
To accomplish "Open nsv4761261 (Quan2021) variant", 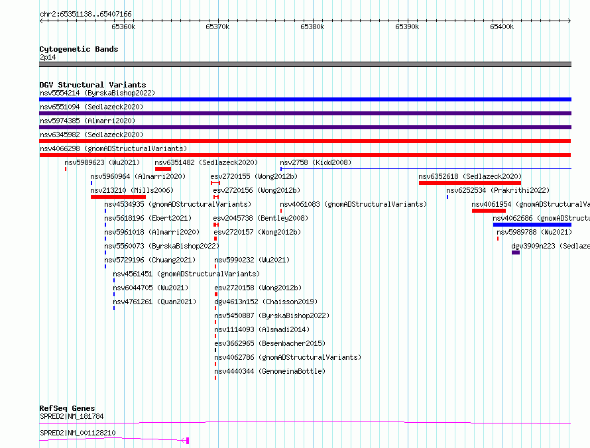I will coord(154,302).
